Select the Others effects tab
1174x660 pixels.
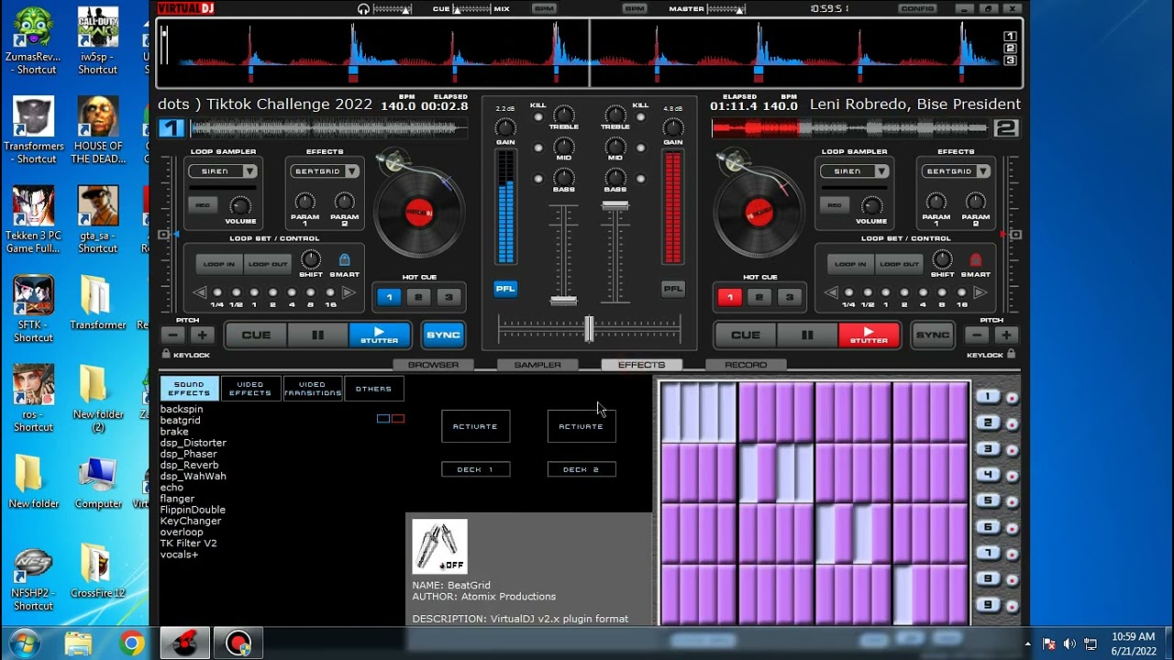(373, 389)
